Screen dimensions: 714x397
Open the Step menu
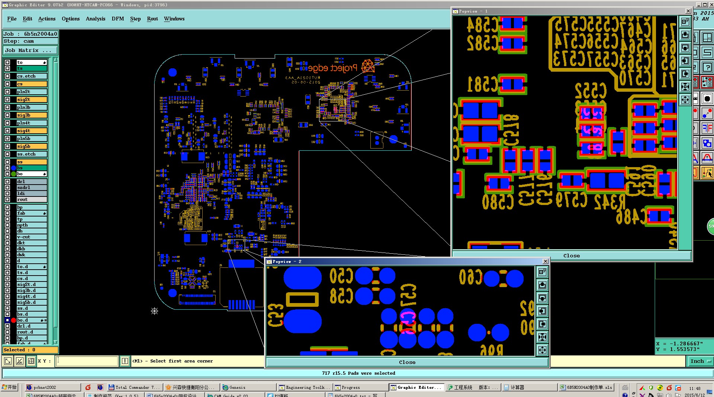point(135,19)
